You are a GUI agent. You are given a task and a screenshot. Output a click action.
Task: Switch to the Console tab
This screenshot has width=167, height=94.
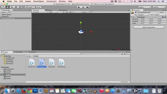point(18,52)
